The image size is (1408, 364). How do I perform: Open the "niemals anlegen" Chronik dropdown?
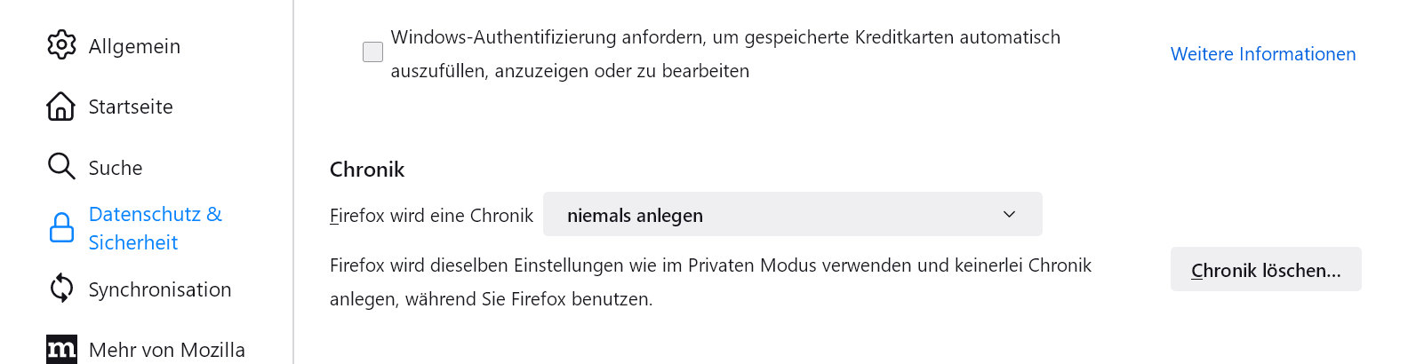click(791, 215)
